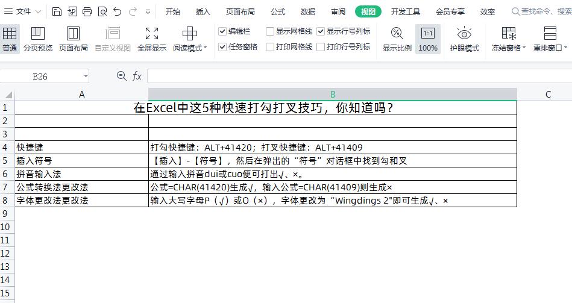Expand quick access toolbar customize arrow
Screen dimensions: 572x303
click(x=148, y=11)
